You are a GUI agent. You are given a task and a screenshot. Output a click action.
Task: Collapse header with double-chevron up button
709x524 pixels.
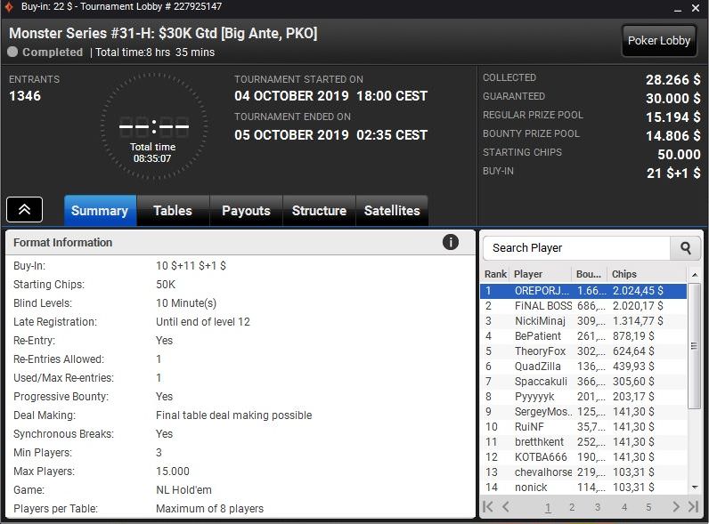tap(24, 210)
